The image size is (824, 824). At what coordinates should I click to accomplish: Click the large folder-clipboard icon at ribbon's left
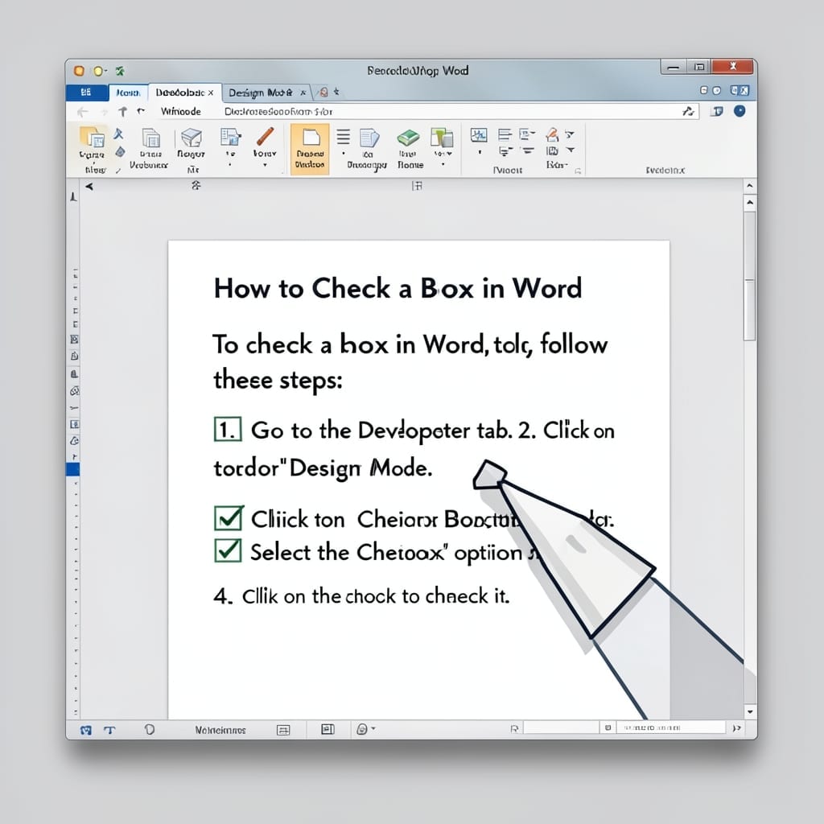(x=93, y=137)
